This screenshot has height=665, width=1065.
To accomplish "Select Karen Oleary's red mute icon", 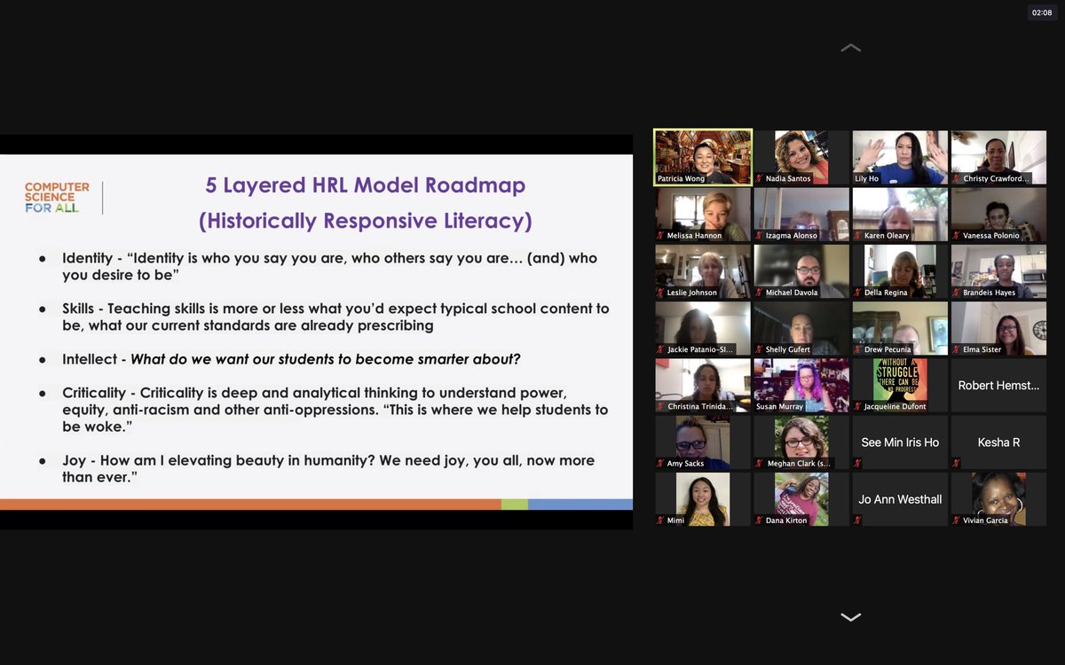I will (857, 236).
